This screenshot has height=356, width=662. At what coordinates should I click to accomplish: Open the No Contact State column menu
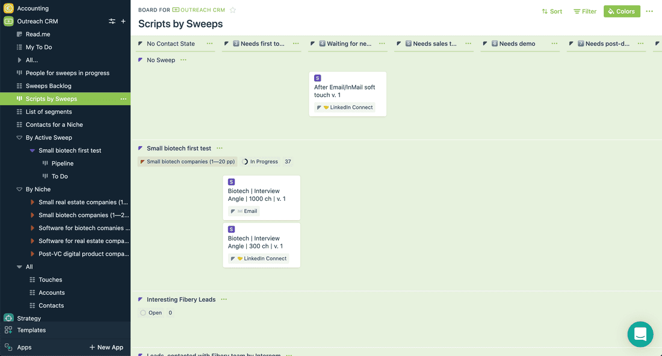(x=209, y=43)
